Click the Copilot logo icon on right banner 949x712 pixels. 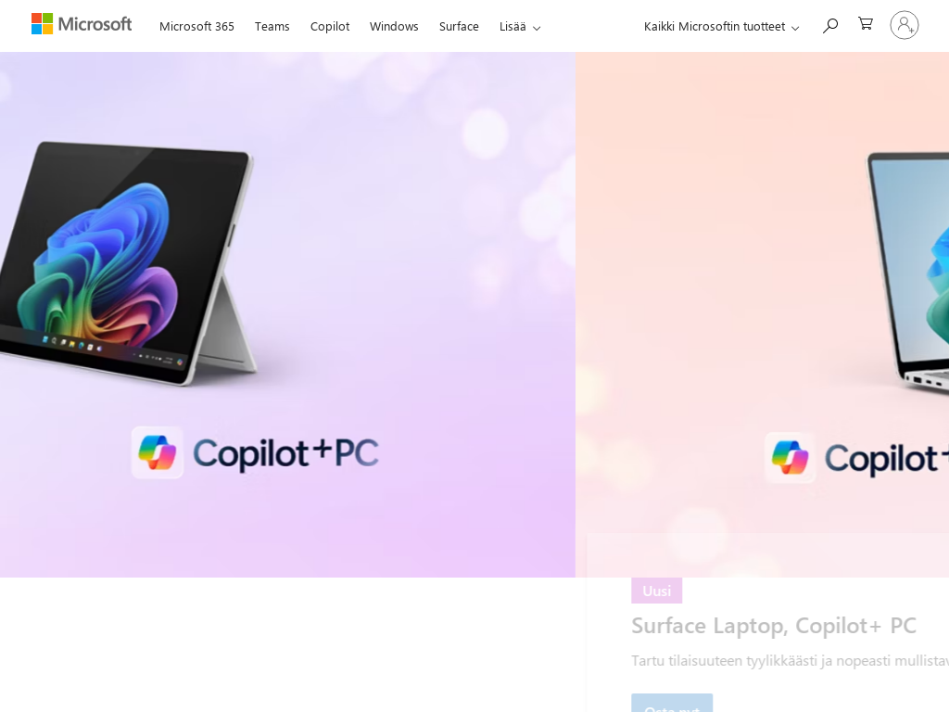point(790,458)
